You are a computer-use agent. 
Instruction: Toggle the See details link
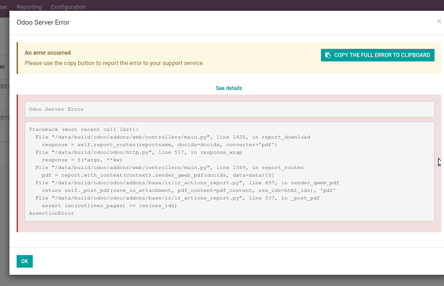click(229, 88)
